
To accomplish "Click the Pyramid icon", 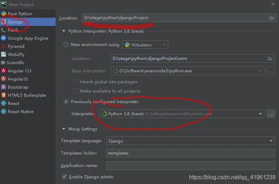I will pos(4,46).
